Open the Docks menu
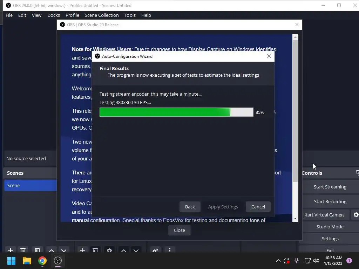The image size is (359, 269). point(54,15)
